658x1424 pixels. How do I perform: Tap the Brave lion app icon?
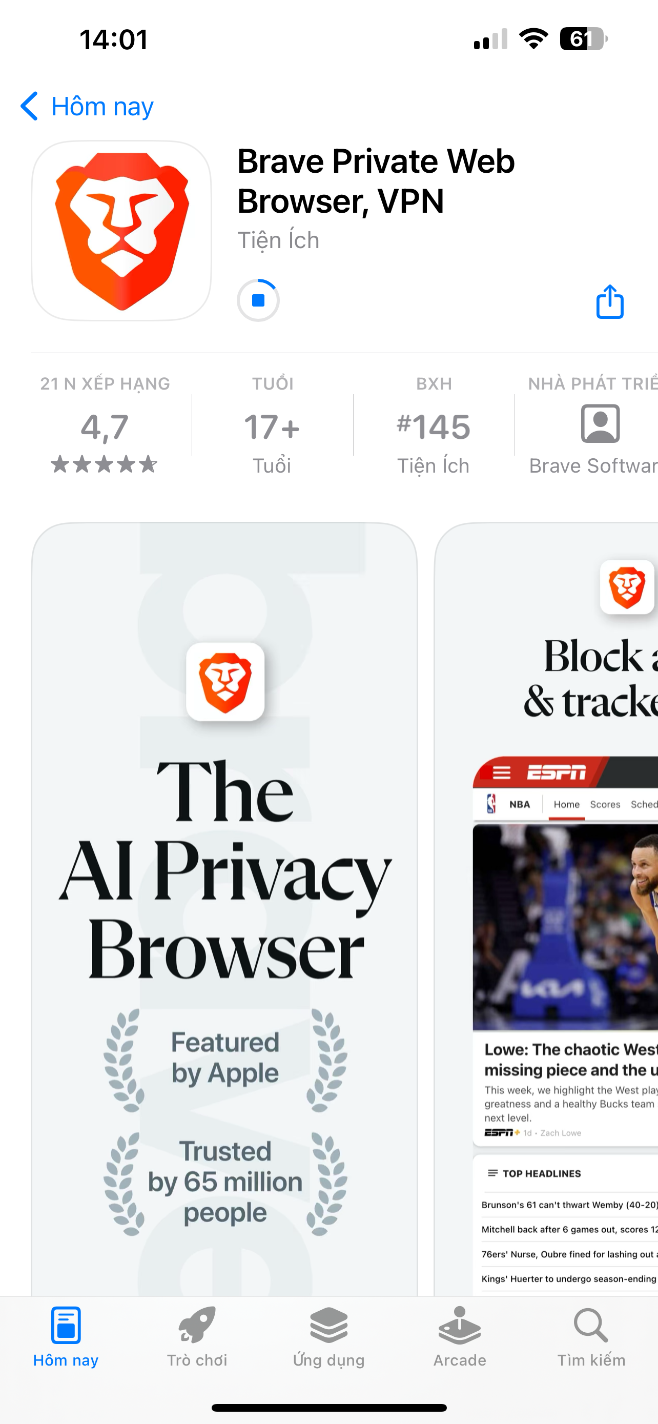[121, 231]
